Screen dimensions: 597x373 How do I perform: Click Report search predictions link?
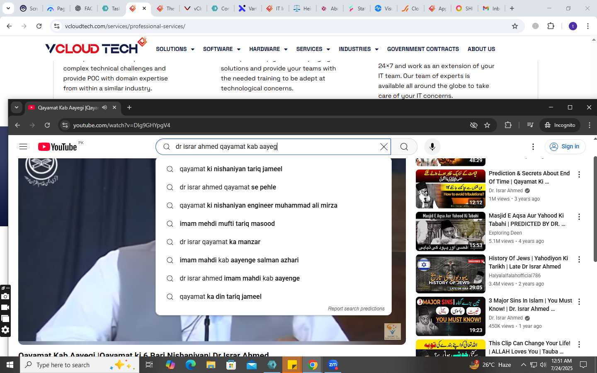pos(356,309)
